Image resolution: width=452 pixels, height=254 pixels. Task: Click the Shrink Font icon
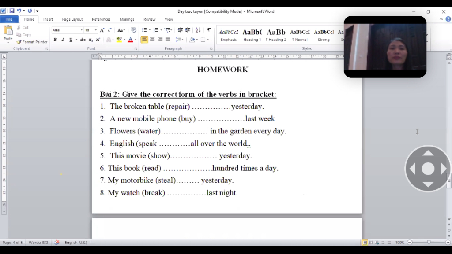pyautogui.click(x=109, y=30)
